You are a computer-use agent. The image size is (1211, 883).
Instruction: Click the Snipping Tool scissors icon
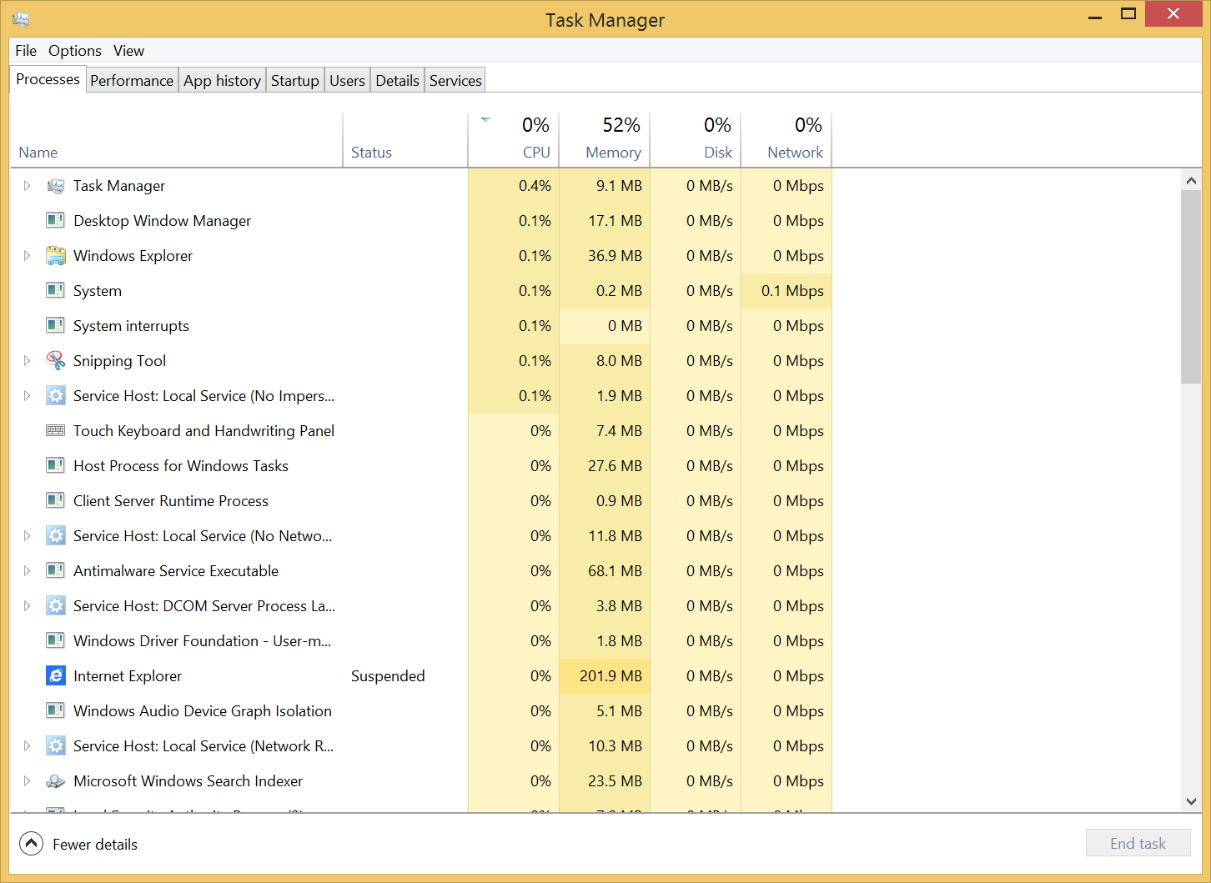(56, 361)
